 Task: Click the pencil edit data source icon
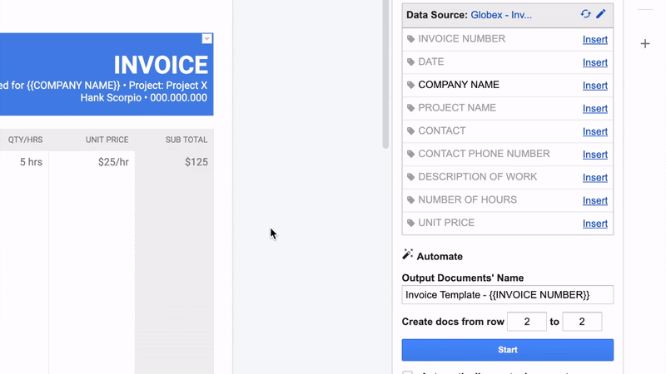pos(601,14)
